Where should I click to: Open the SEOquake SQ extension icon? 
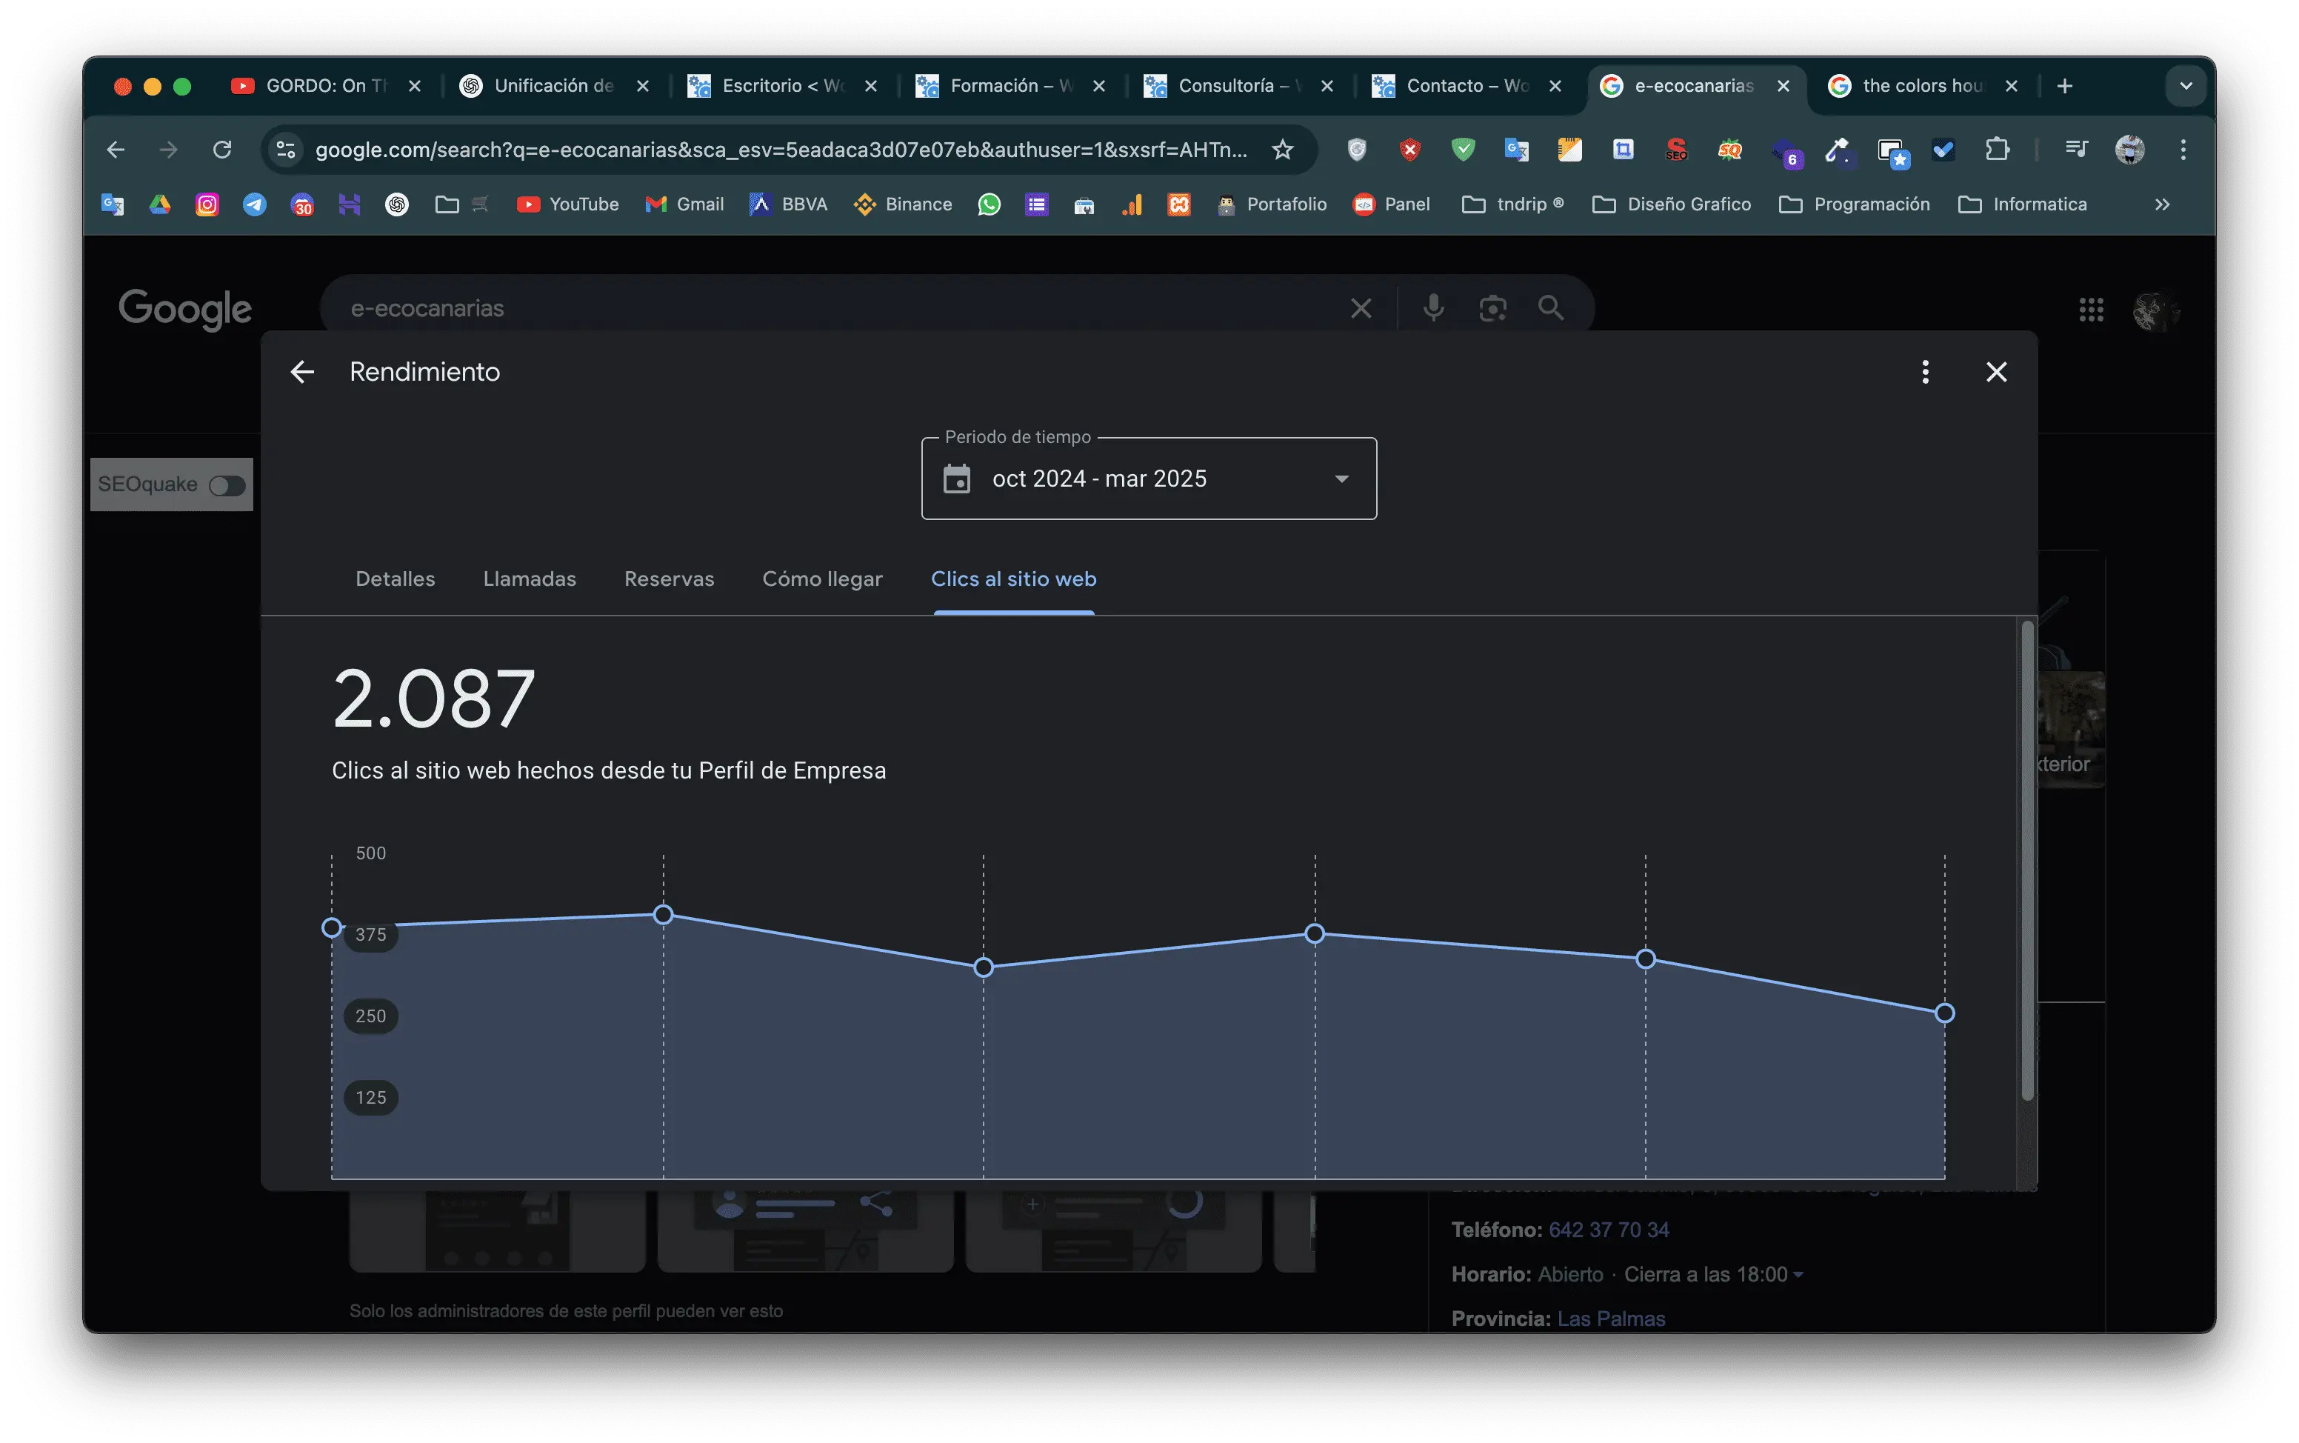pyautogui.click(x=1729, y=150)
